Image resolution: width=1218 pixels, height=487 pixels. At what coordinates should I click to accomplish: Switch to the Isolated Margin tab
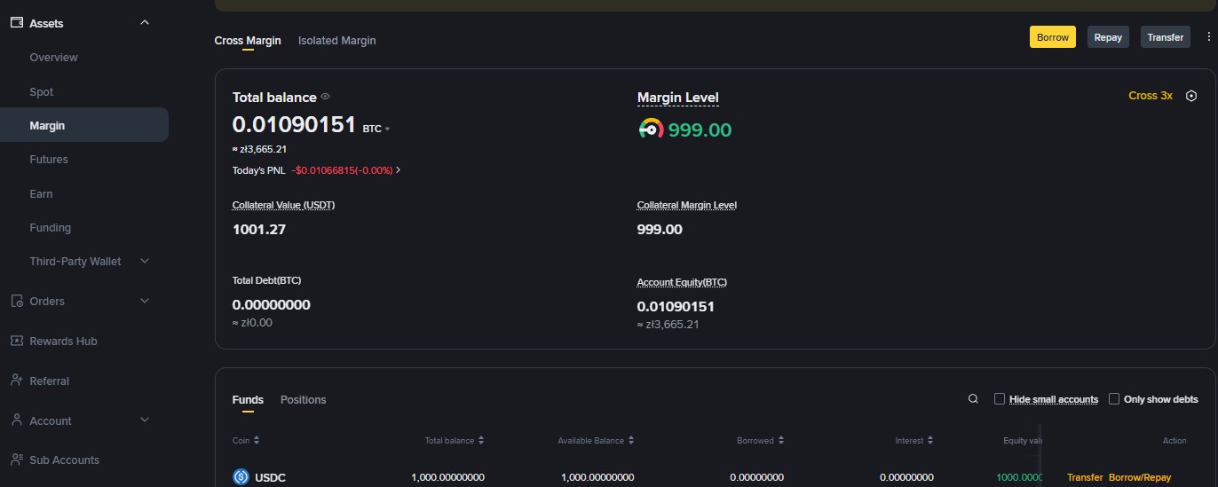(x=336, y=40)
